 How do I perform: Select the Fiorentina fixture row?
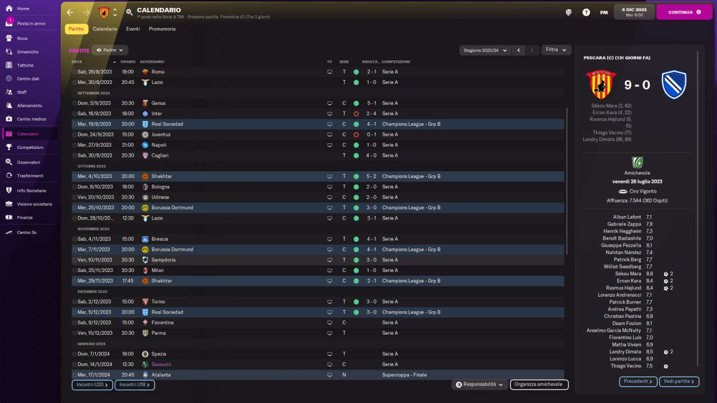point(318,323)
